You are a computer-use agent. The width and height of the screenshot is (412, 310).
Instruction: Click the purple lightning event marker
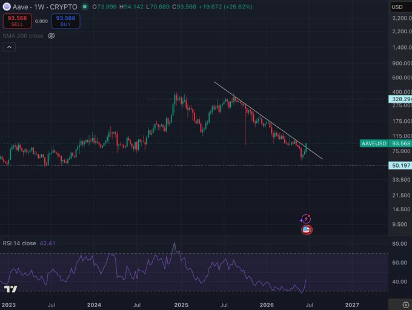tap(305, 219)
